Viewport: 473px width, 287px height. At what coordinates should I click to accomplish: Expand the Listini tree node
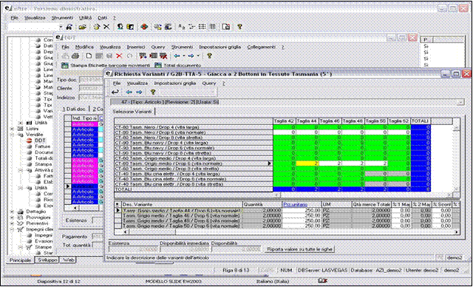point(13,129)
